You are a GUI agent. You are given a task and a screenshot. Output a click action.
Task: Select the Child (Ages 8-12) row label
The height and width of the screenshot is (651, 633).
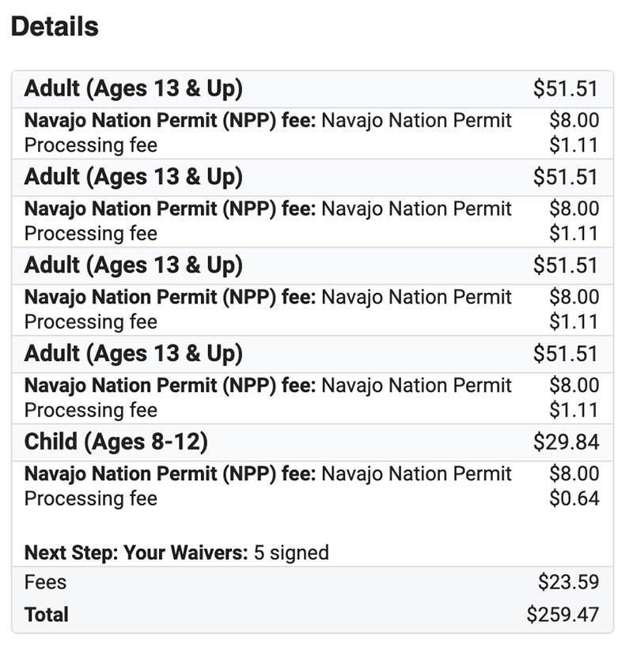116,442
